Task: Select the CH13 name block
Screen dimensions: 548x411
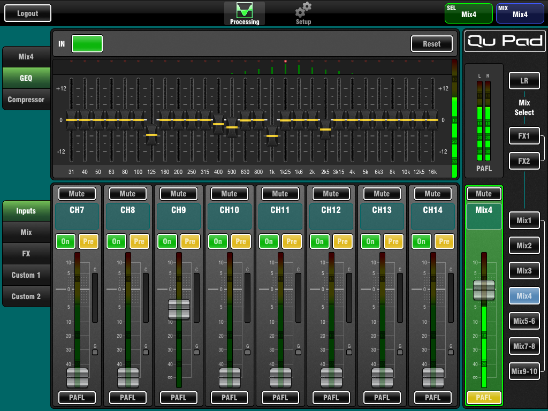Action: tap(382, 216)
